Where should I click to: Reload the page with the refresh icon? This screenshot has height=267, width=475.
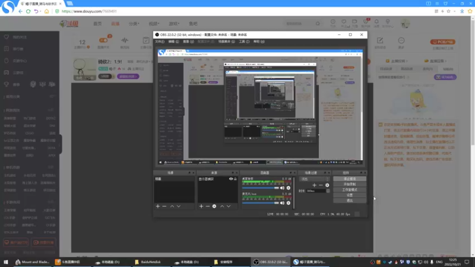(28, 11)
